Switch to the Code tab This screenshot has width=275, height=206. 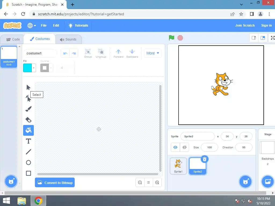13,39
